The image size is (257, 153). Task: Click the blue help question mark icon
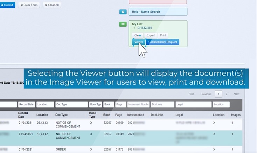(123, 12)
